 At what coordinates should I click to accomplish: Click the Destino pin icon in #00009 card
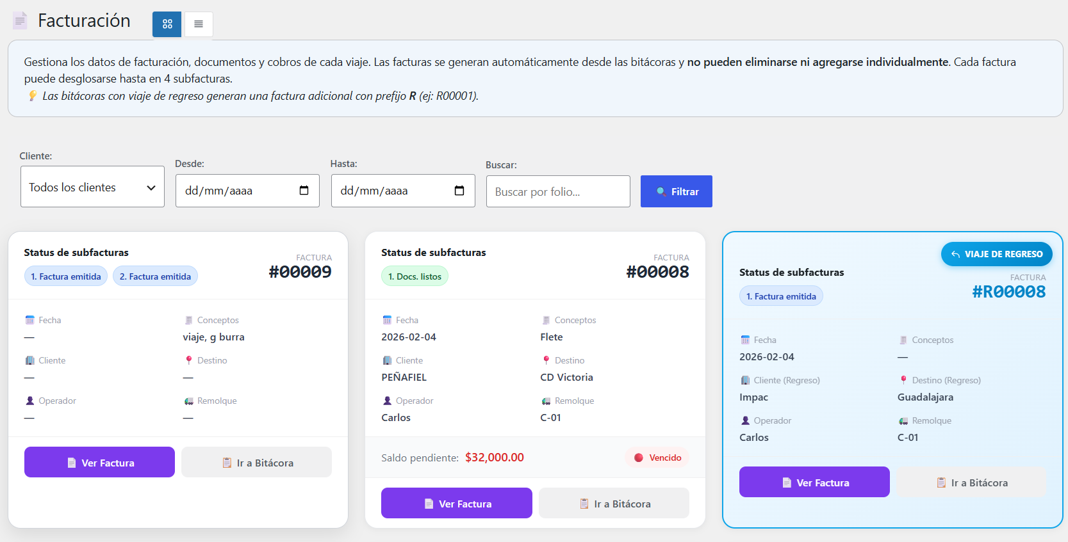[188, 360]
